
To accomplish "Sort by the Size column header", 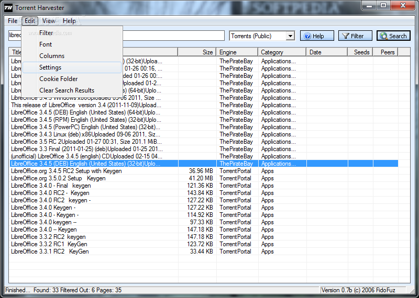I will [x=197, y=52].
